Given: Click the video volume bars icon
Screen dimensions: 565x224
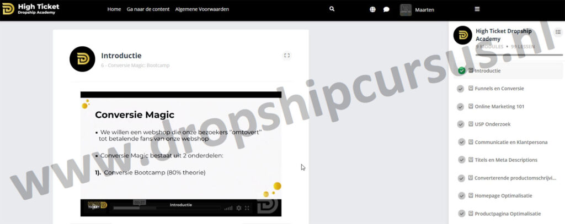Looking at the screenshot, I should 228,208.
